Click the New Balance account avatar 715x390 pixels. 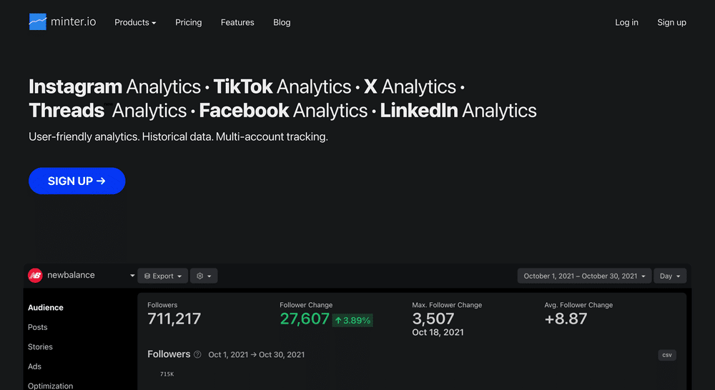[35, 275]
